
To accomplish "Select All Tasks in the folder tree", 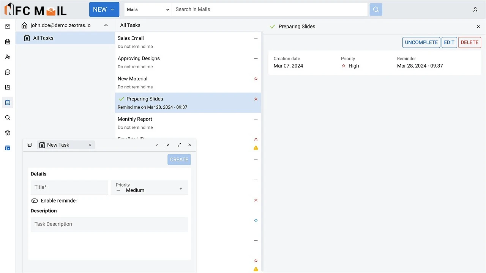I will (x=65, y=38).
